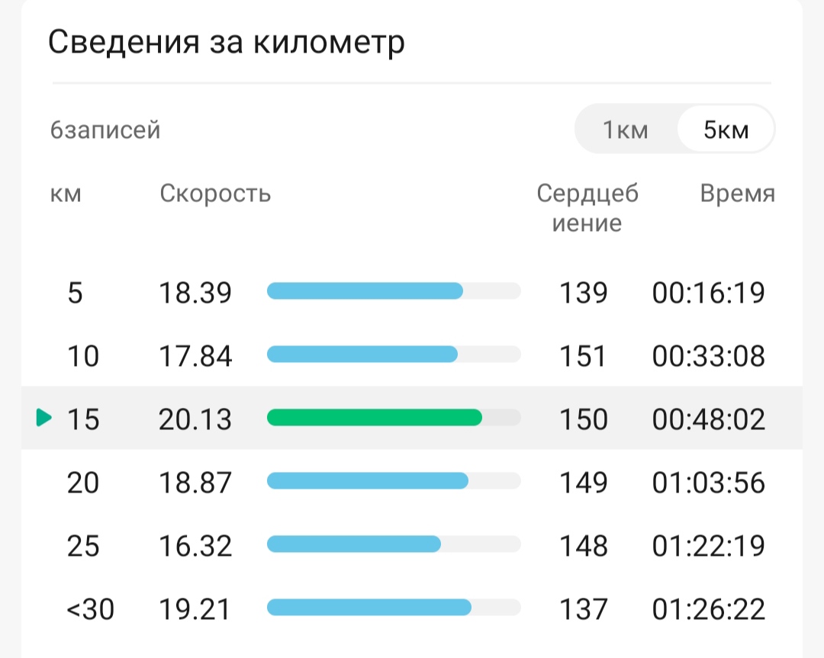Select the 25 km split row
The height and width of the screenshot is (658, 824).
412,544
